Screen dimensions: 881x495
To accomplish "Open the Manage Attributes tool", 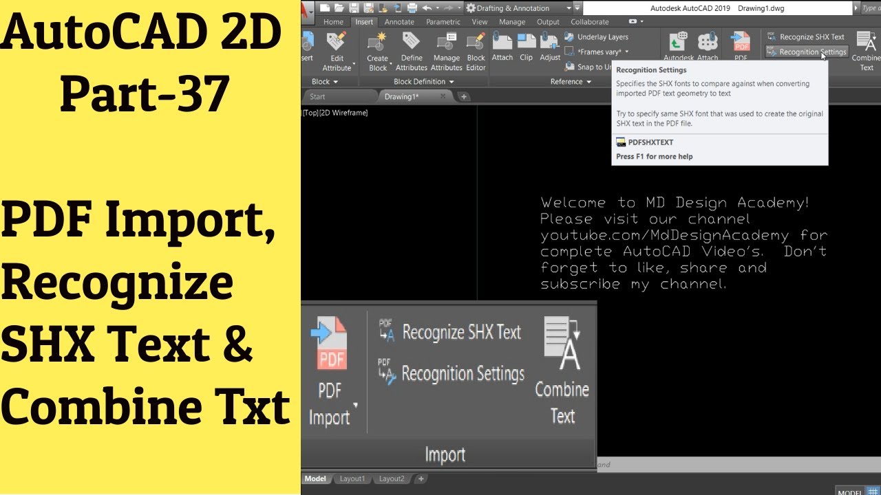I will pyautogui.click(x=447, y=52).
